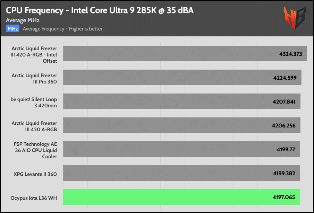Click the Arctic Liquid Freezer III Pro 360 bar
Viewport: 314px width, 213px height.
click(x=182, y=77)
